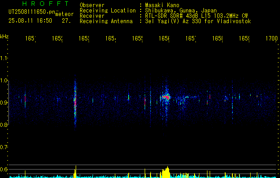Click the Observer label
The width and height of the screenshot is (280, 178).
click(92, 5)
